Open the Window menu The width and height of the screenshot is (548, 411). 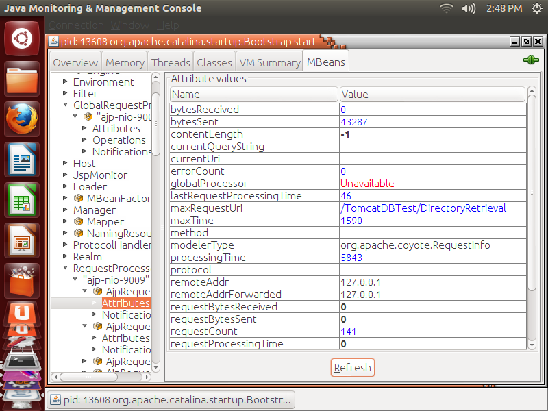130,25
